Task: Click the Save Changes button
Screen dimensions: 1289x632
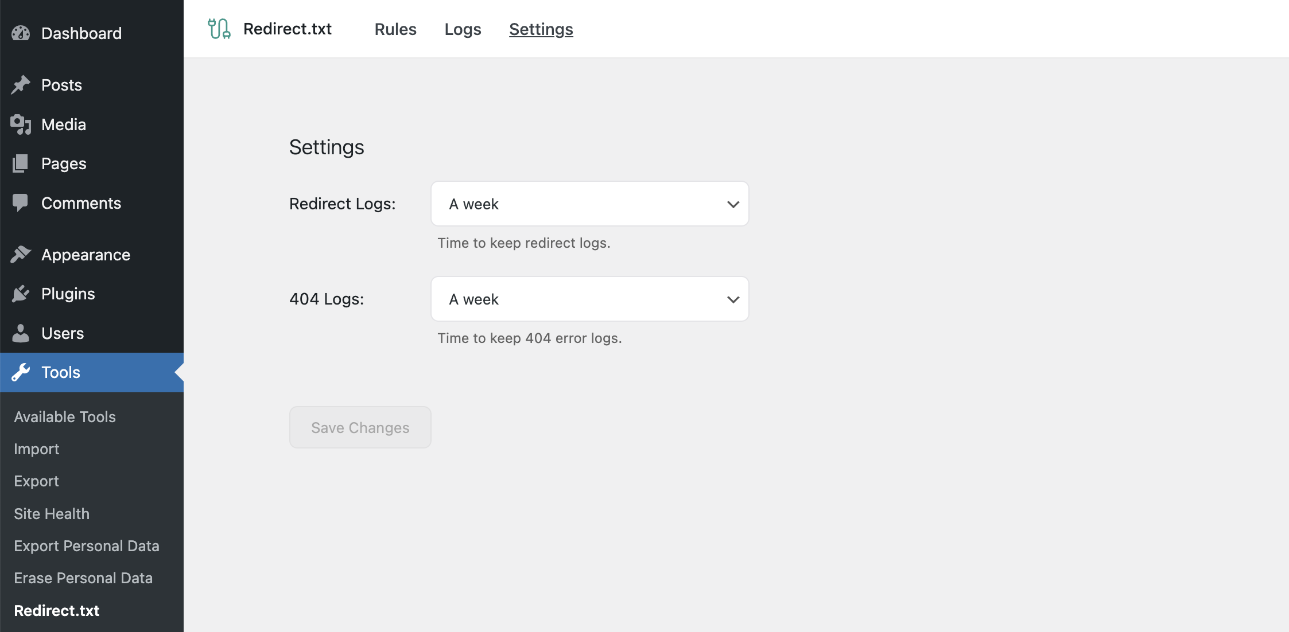Action: pos(360,427)
